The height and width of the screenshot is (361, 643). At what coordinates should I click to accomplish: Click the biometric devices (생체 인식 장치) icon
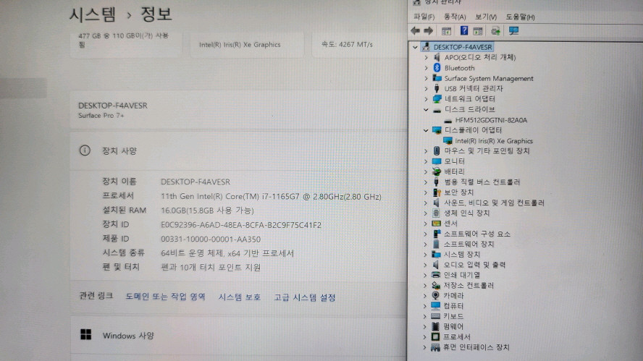click(x=436, y=213)
